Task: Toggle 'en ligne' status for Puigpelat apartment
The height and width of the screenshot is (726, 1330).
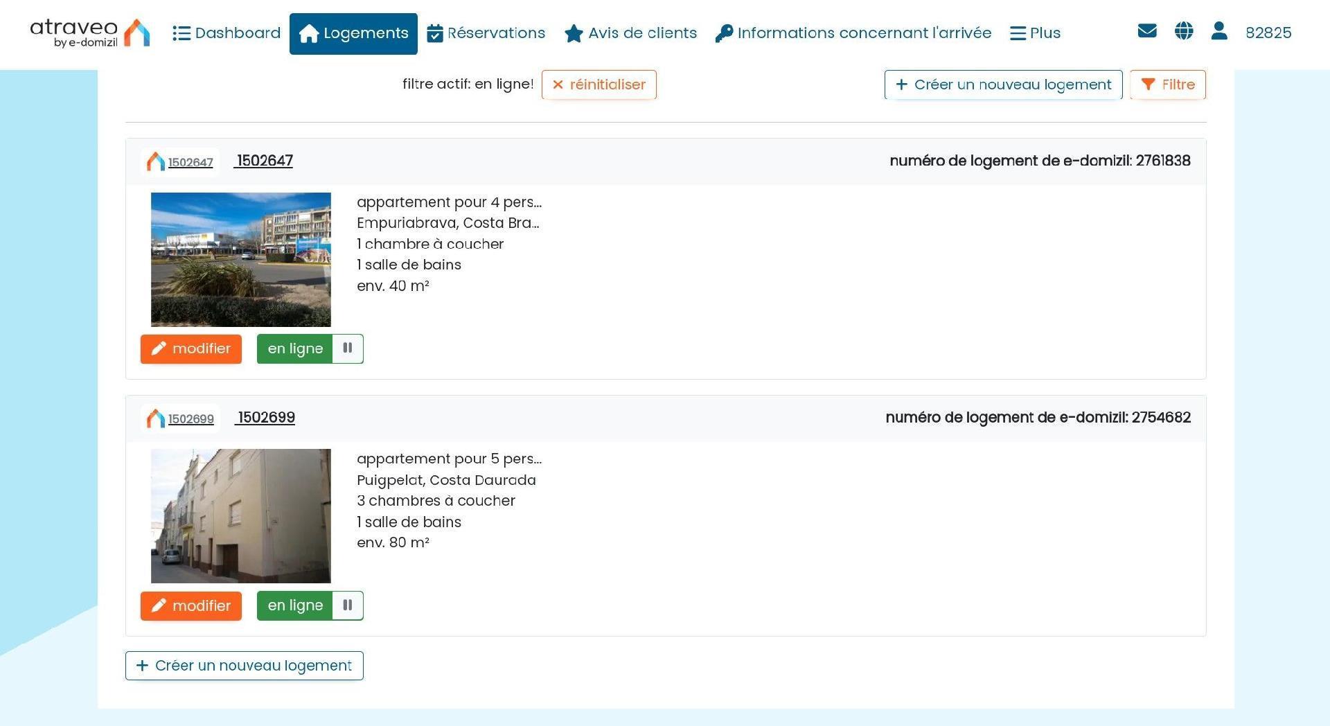Action: [x=295, y=605]
